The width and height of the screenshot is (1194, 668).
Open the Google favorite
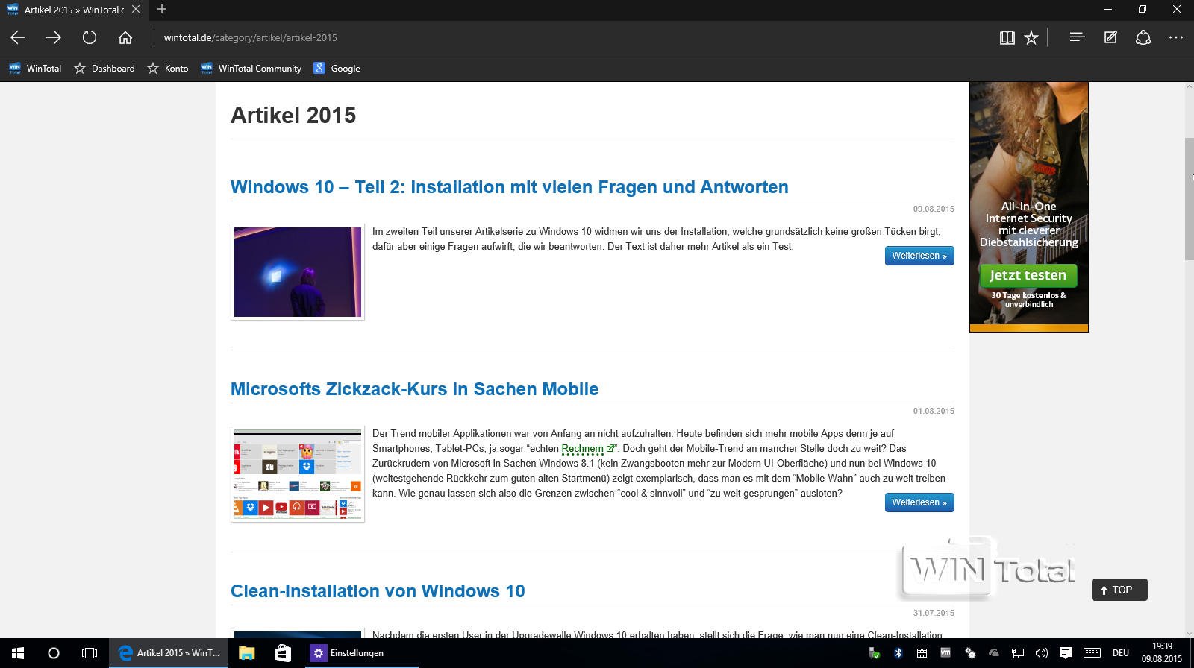click(x=337, y=68)
